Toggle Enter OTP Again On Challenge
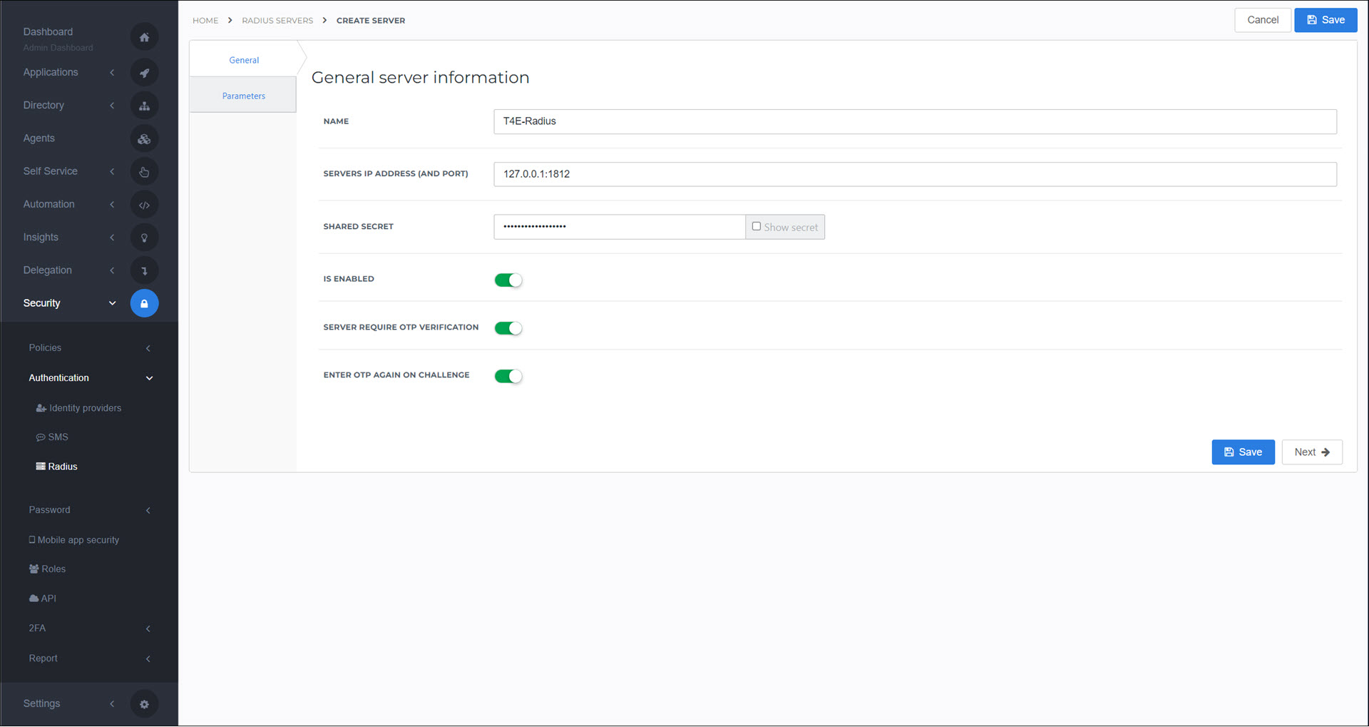Viewport: 1369px width, 727px height. coord(508,376)
